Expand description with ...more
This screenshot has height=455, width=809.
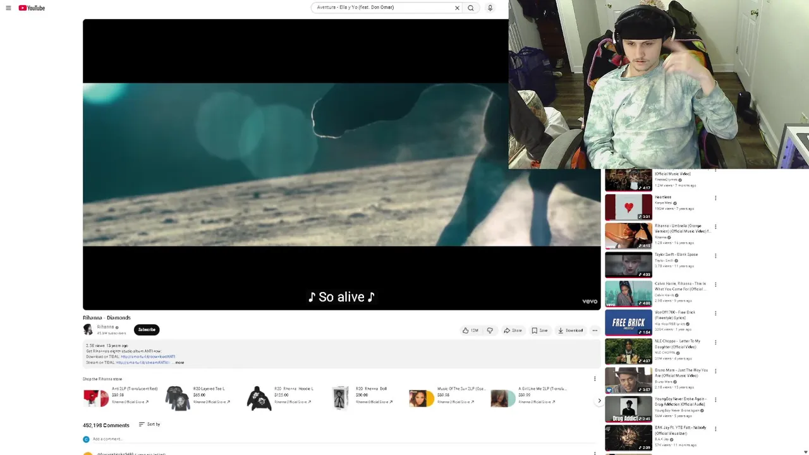click(x=179, y=363)
